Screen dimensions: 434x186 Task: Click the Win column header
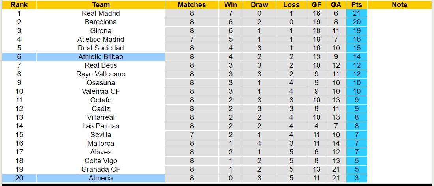pyautogui.click(x=231, y=5)
